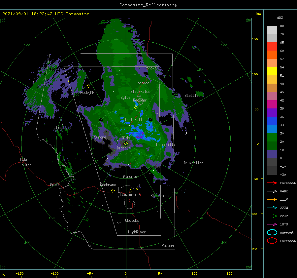Click the 80 dBZ scale value
297x278 pixels.
pos(282,26)
